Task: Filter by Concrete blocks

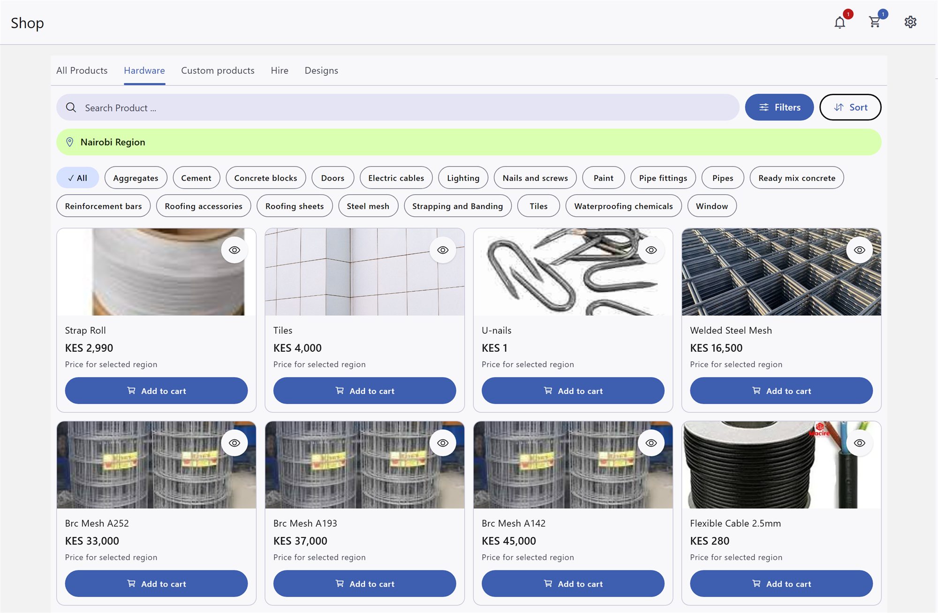Action: click(265, 178)
